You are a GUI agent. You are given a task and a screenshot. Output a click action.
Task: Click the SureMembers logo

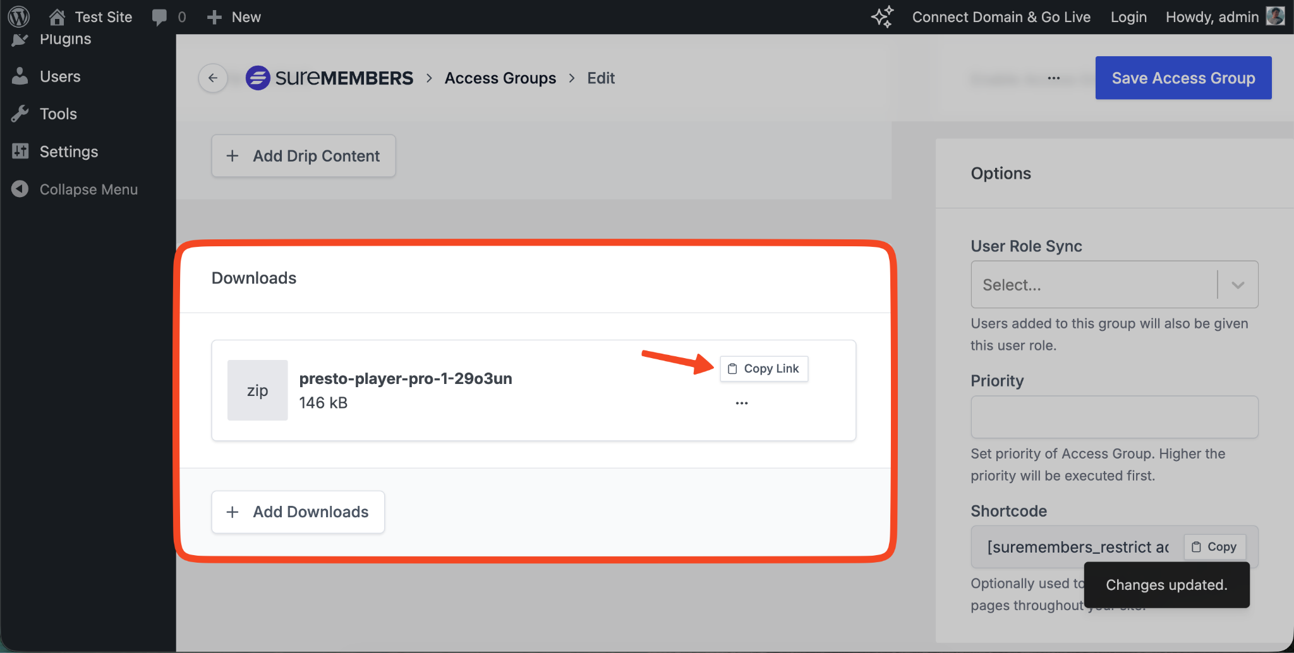click(329, 78)
